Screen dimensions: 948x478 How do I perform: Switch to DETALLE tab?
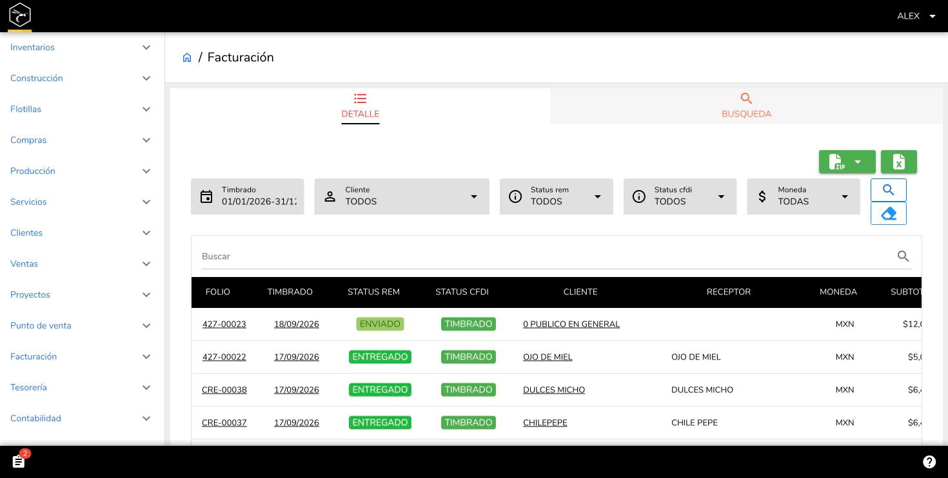(x=360, y=106)
